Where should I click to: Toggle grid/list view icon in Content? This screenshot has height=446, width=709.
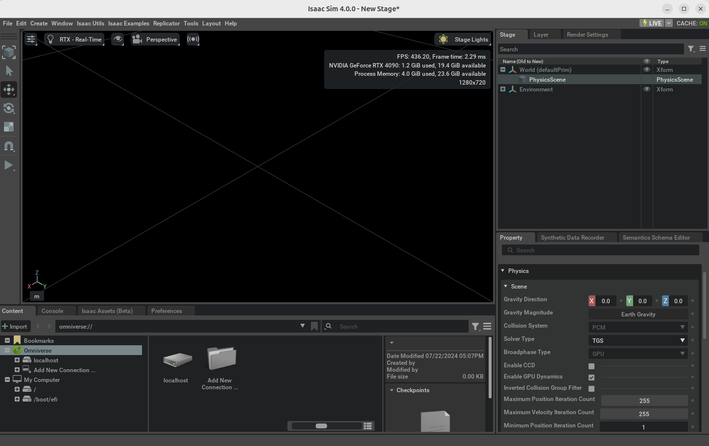click(368, 426)
